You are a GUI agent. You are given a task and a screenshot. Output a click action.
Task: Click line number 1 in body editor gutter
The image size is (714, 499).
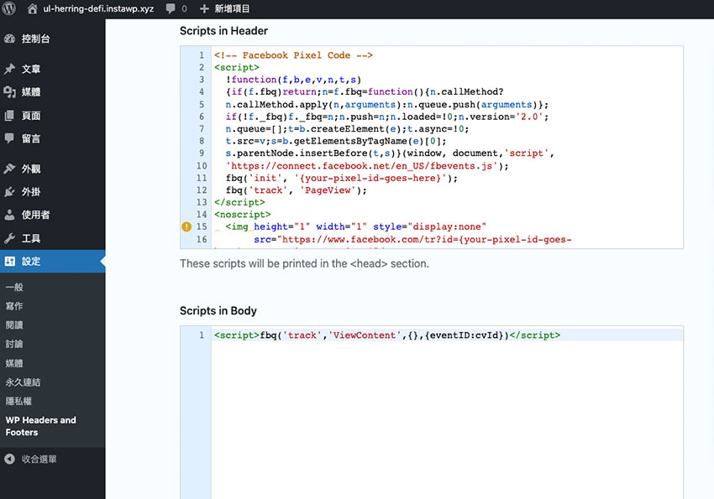coord(202,335)
